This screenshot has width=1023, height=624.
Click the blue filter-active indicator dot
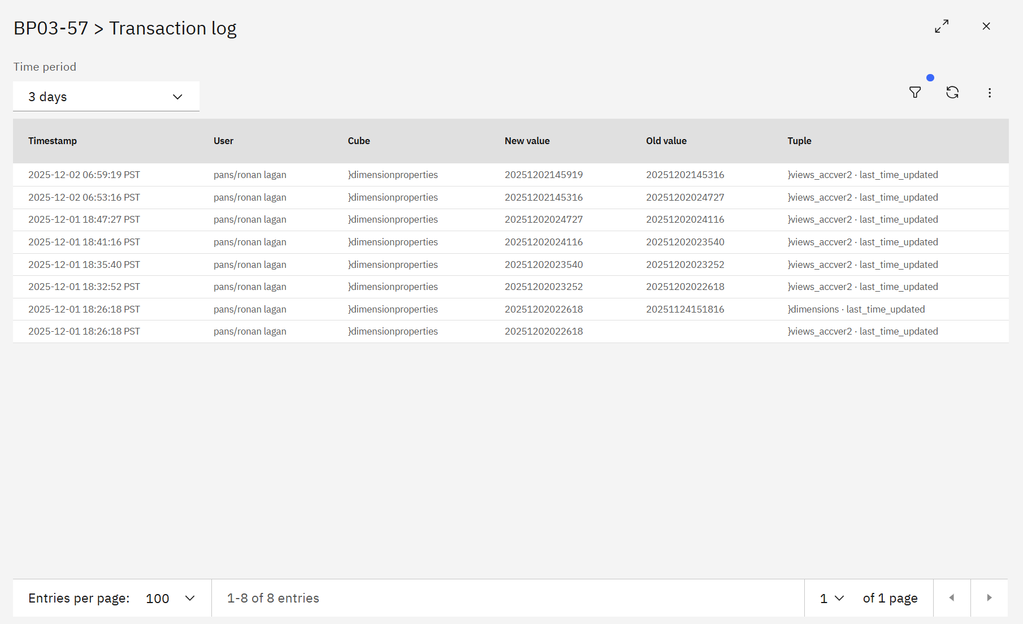point(930,77)
